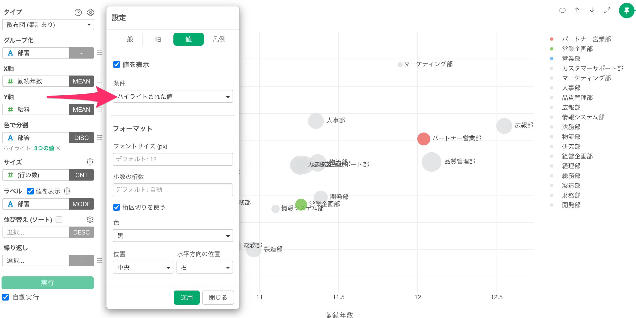Click the expand fullscreen arrows icon
Screen dimensions: 636x318
tap(607, 11)
